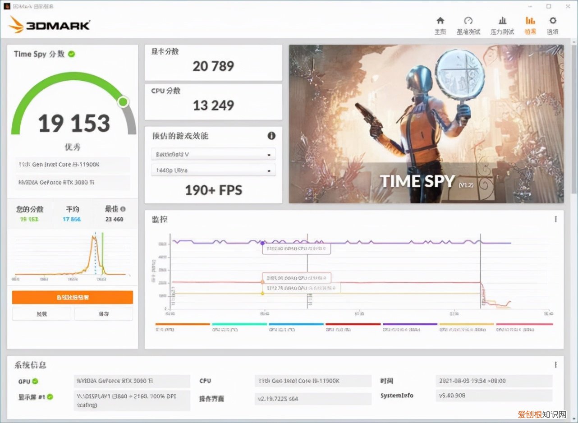This screenshot has height=423, width=578.
Task: Open the kebab menu on the 监控 panel
Action: [x=556, y=219]
